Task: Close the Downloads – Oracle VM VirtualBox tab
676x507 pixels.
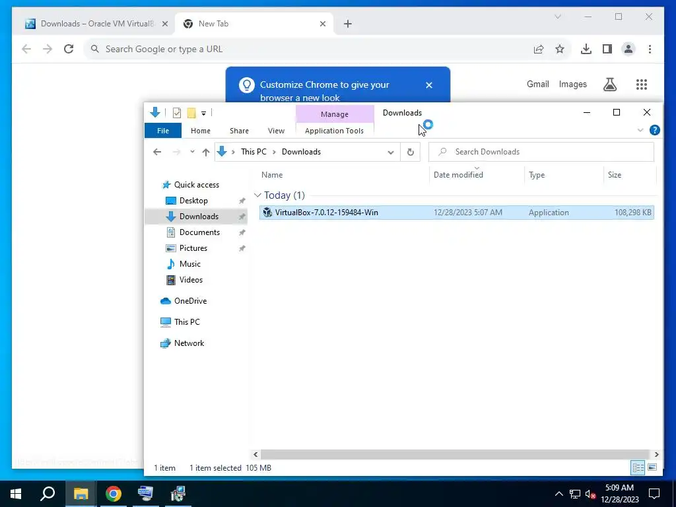Action: point(164,24)
